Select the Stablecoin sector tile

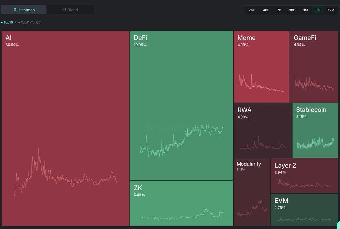point(315,130)
